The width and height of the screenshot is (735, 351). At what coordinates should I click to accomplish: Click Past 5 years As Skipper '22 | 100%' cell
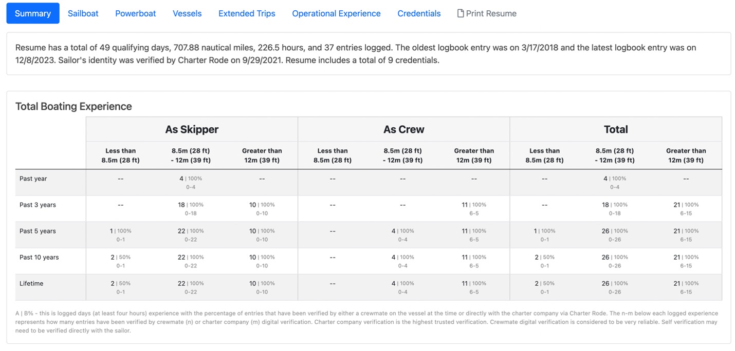click(x=191, y=235)
